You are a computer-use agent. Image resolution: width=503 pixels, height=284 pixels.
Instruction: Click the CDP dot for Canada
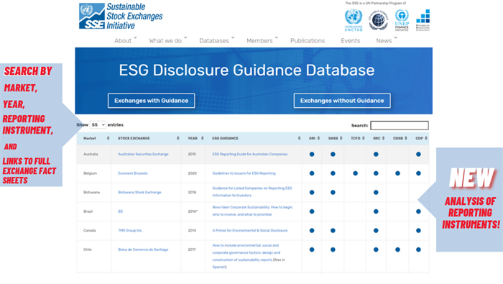point(418,230)
